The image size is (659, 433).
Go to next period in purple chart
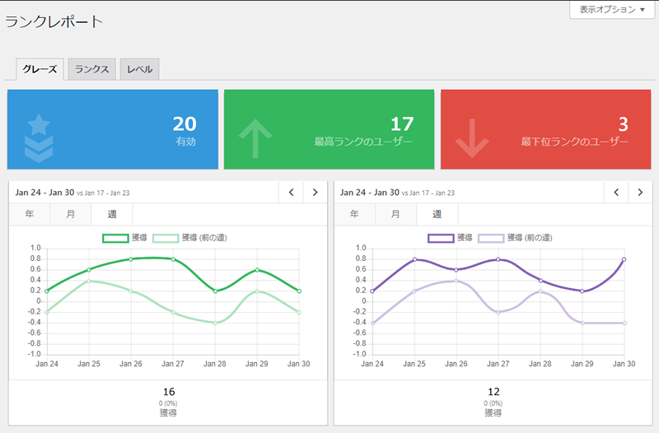(640, 193)
